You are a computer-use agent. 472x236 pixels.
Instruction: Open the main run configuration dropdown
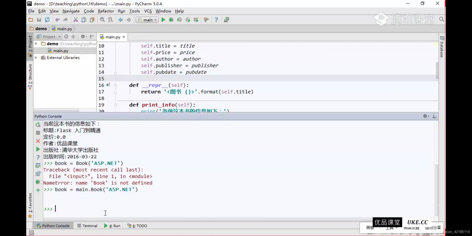[x=147, y=20]
